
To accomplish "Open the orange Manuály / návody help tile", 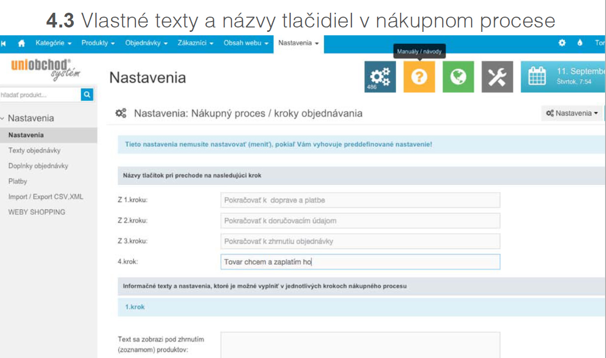I will (419, 77).
